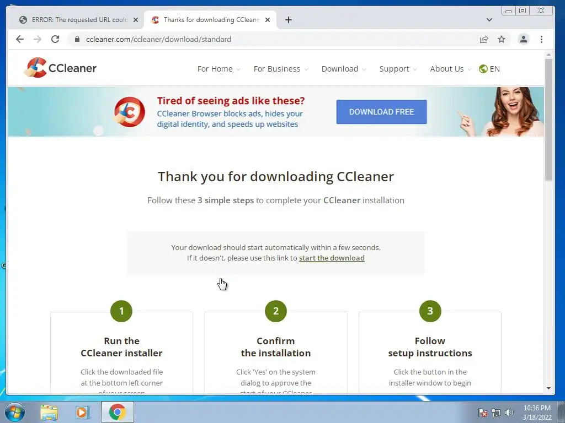Click the browser forward arrow
The width and height of the screenshot is (565, 423).
point(37,39)
